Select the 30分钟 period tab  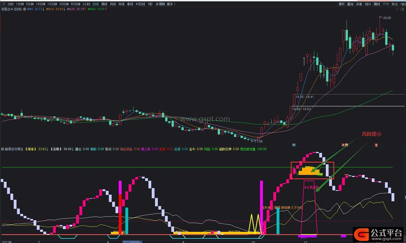pos(64,4)
